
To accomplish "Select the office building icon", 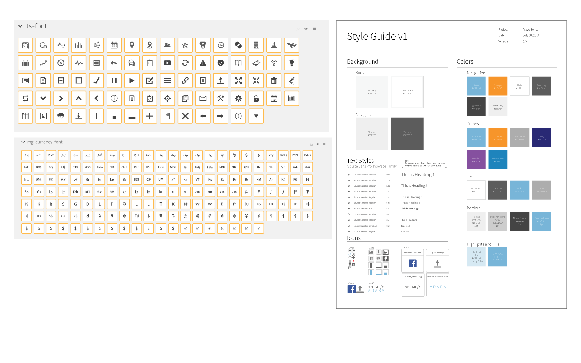I will click(256, 45).
